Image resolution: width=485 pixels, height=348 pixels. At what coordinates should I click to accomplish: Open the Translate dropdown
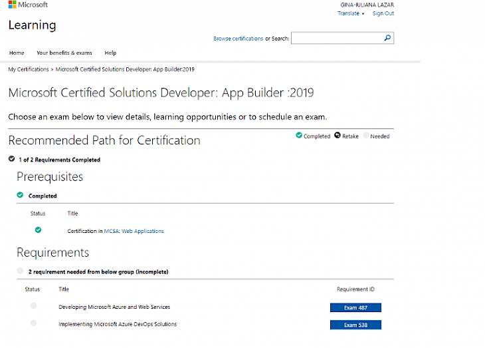(351, 13)
